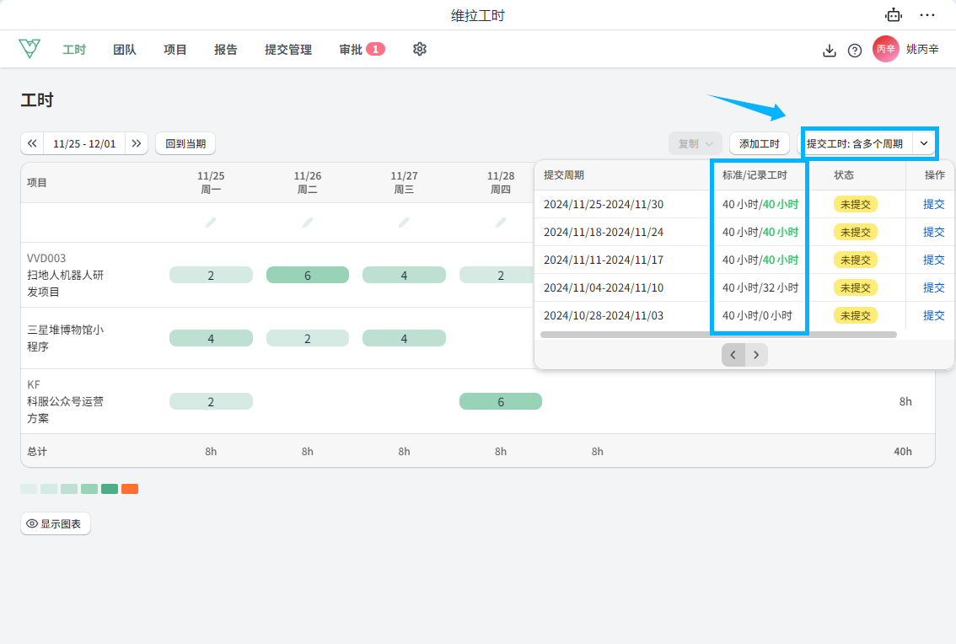
Task: Click the red badge 1 on 审批
Action: pos(376,49)
